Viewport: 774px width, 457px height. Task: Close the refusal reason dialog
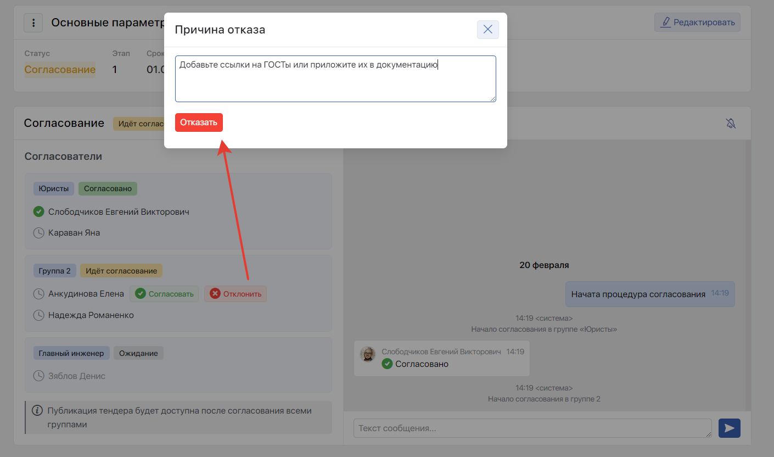(487, 30)
